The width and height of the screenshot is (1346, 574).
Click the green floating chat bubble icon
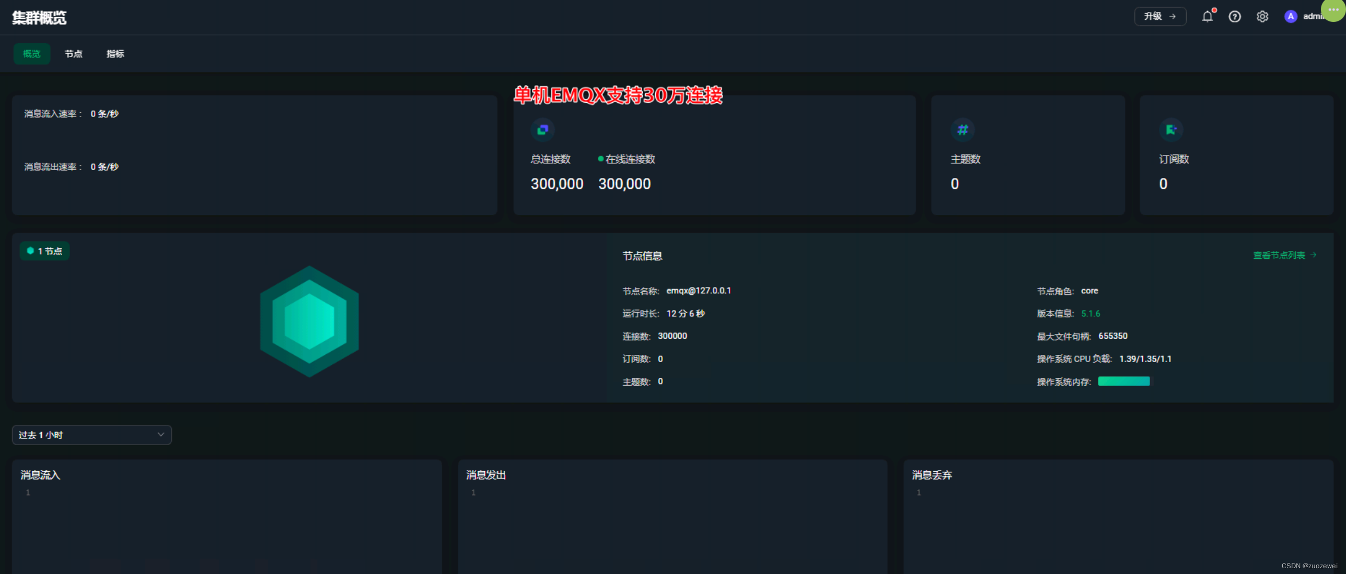point(1333,10)
